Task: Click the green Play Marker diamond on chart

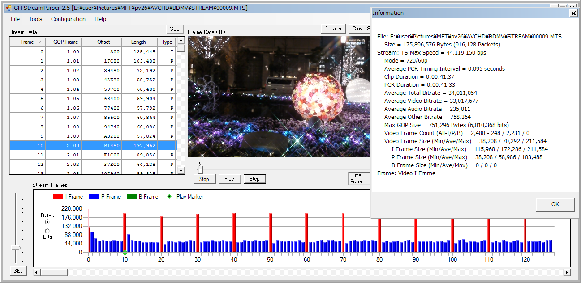Action: (125, 253)
